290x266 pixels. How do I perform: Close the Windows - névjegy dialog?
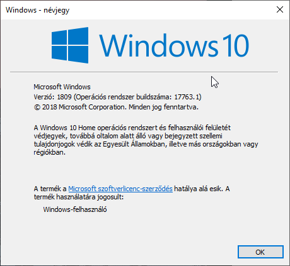point(280,9)
